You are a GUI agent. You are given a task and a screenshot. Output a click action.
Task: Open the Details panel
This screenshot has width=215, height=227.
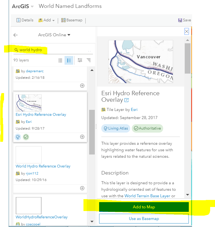[25, 20]
